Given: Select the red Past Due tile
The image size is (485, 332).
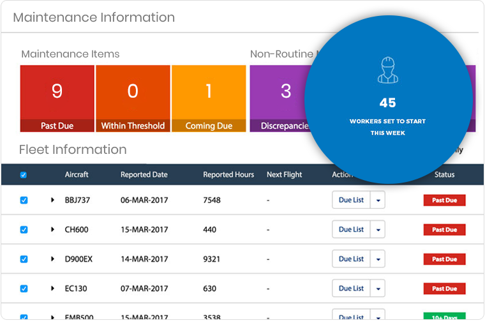Looking at the screenshot, I should tap(57, 98).
